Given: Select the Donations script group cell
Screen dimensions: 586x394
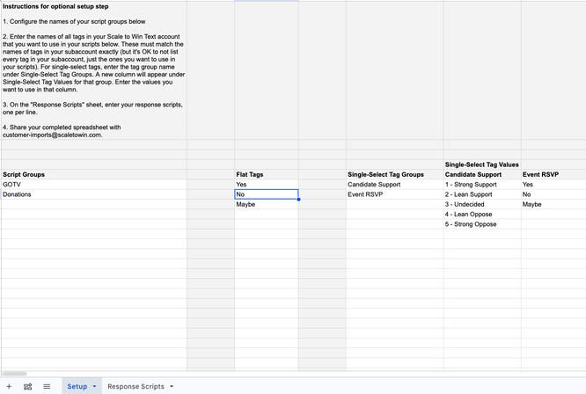Looking at the screenshot, I should 94,194.
